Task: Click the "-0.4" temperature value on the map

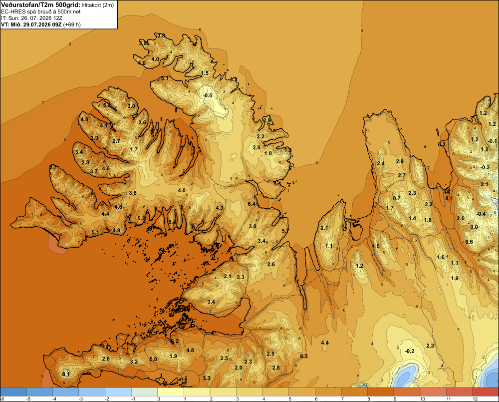Action: 481,214
